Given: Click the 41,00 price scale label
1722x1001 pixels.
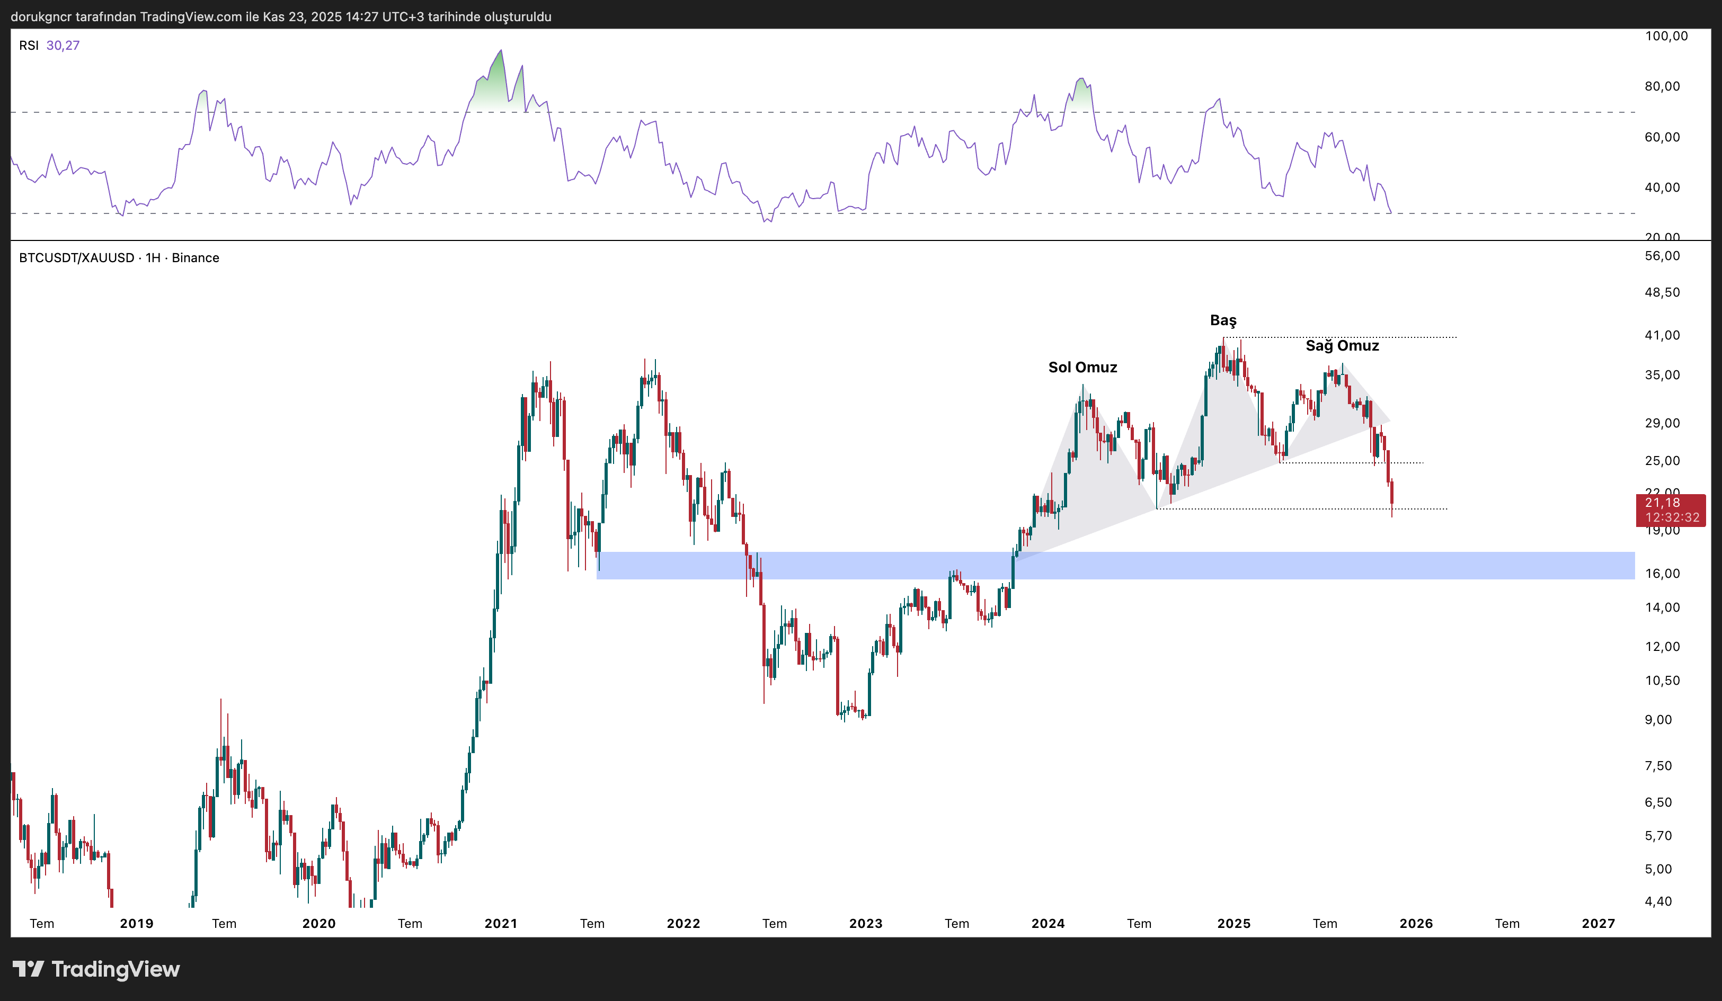Looking at the screenshot, I should coord(1662,335).
